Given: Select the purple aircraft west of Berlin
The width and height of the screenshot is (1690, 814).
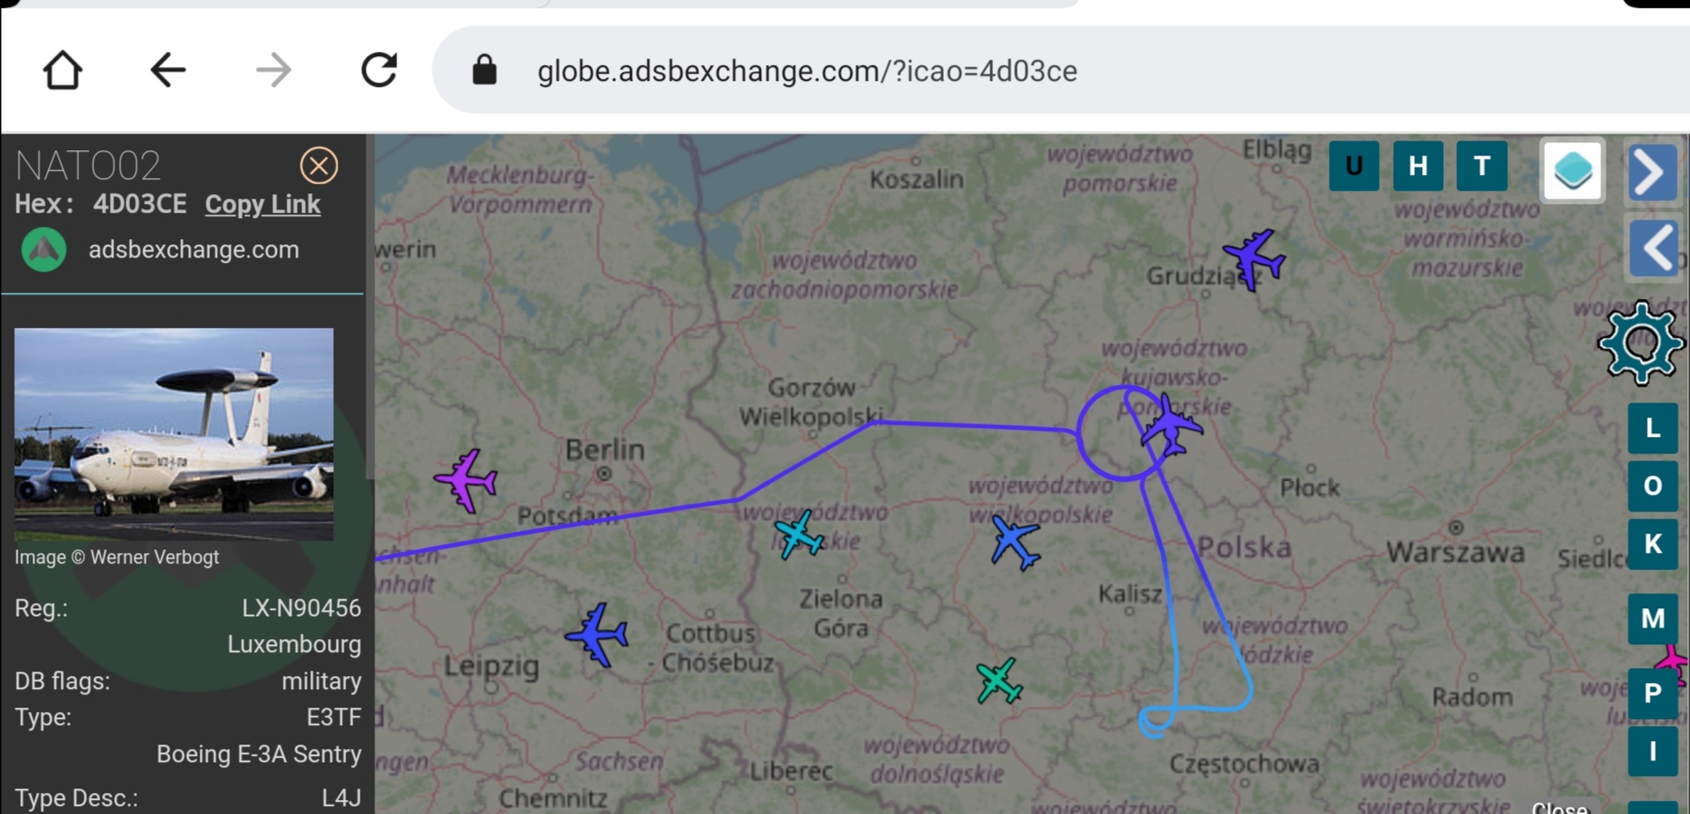Looking at the screenshot, I should (466, 480).
